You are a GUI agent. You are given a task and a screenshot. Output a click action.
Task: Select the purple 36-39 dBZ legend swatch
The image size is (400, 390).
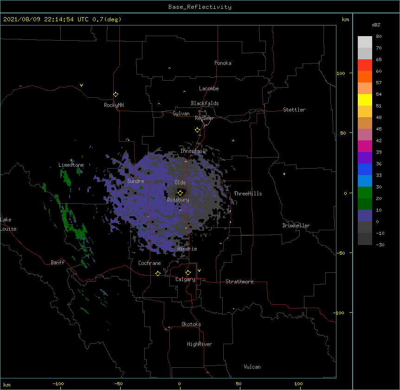click(365, 157)
